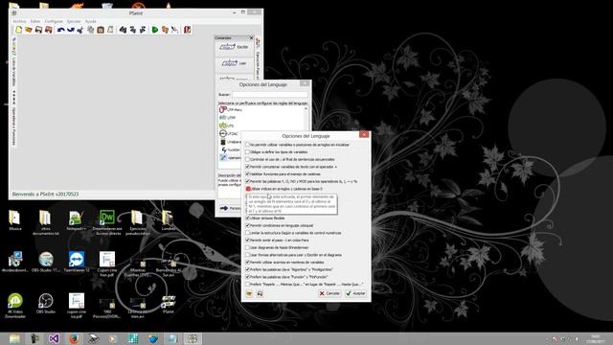This screenshot has height=345, width=613.
Task: Toggle 'No permitir utilizar variables sin inicializar' checkbox
Action: [x=247, y=145]
